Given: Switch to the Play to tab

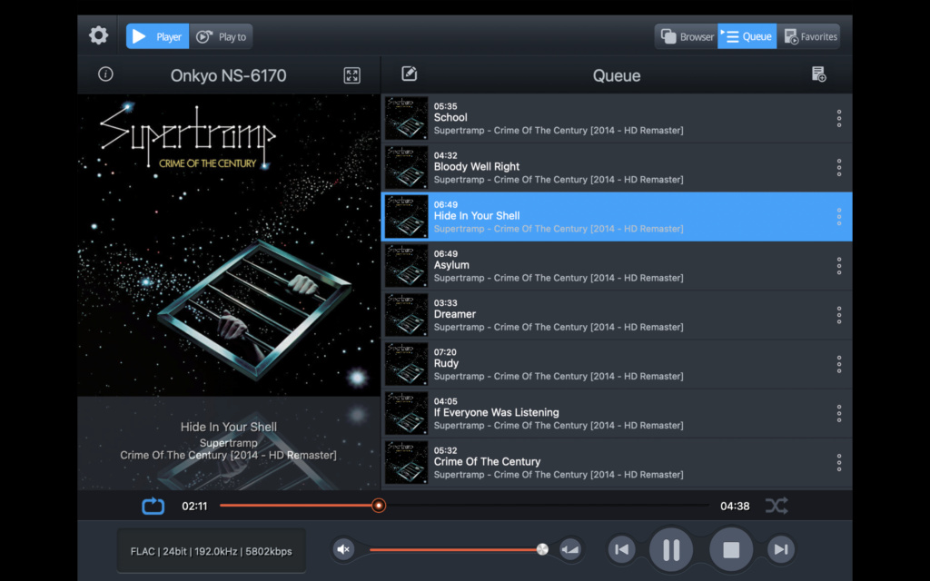Looking at the screenshot, I should point(221,36).
